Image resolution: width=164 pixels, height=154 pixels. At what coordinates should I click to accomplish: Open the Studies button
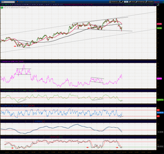coord(150,2)
